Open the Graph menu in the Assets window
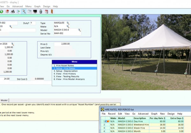191x133 pixels. coord(37,6)
